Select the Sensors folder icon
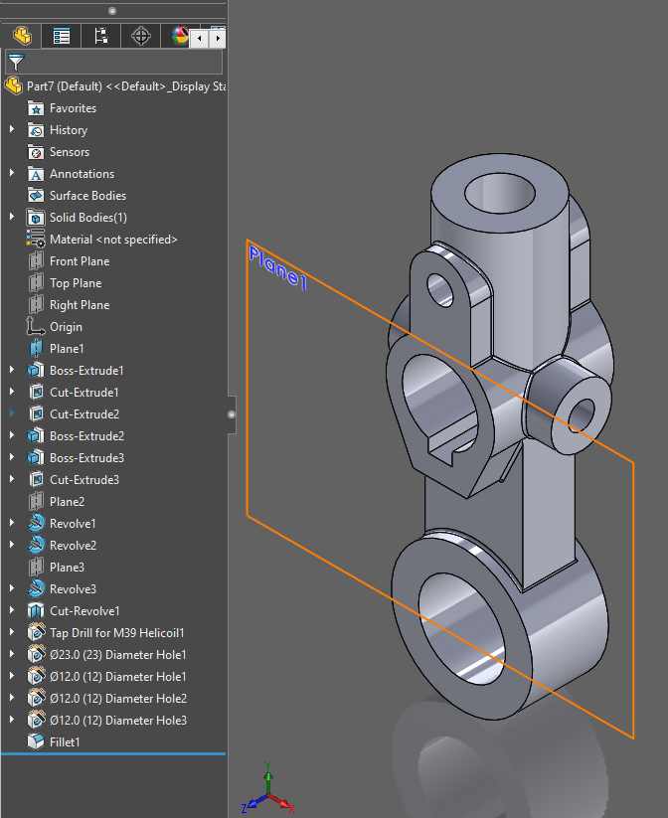 [36, 152]
